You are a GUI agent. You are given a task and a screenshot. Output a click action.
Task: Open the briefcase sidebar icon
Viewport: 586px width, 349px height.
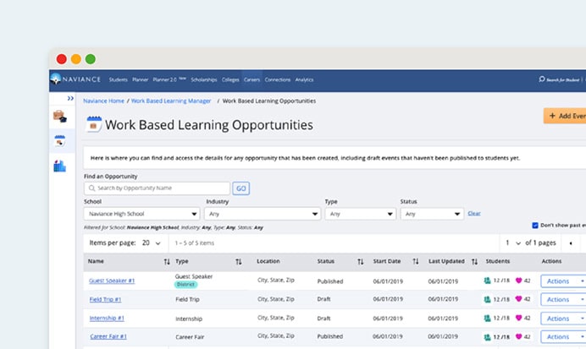point(59,117)
